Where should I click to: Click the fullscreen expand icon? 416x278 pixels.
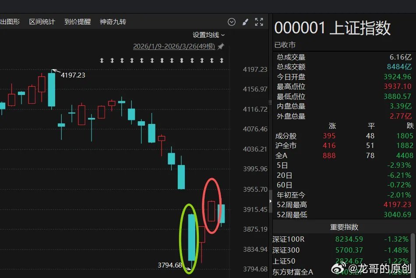click(259, 22)
